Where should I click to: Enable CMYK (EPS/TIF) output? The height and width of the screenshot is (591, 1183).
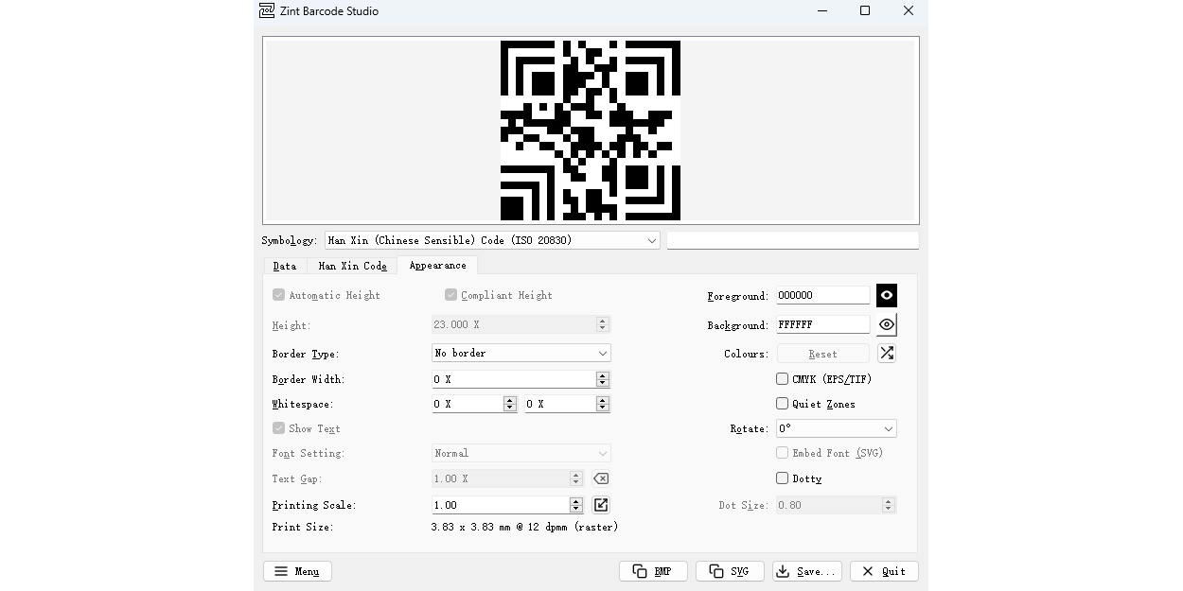click(x=782, y=378)
